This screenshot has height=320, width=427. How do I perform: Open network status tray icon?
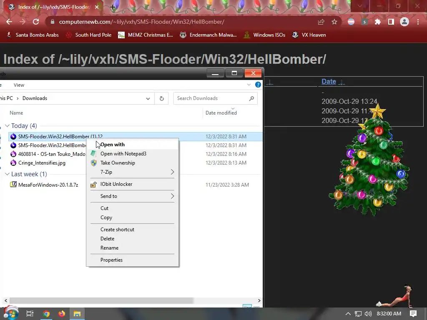(x=358, y=314)
